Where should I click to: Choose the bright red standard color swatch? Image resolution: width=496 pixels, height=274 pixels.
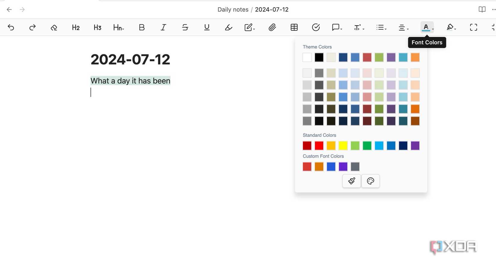(x=319, y=146)
